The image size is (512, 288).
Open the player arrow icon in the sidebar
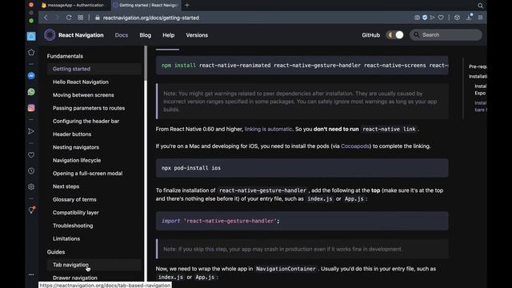click(31, 131)
